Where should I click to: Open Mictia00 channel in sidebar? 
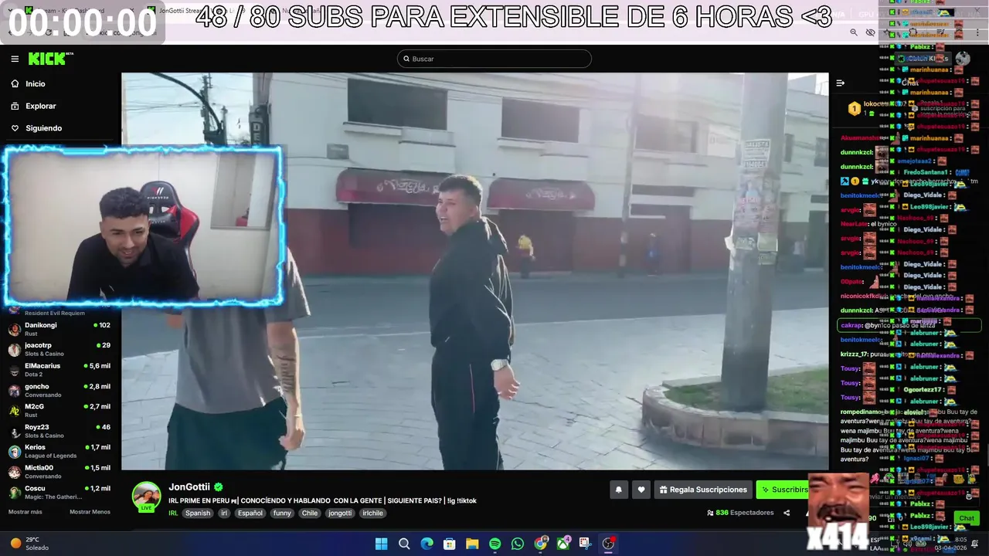click(60, 471)
